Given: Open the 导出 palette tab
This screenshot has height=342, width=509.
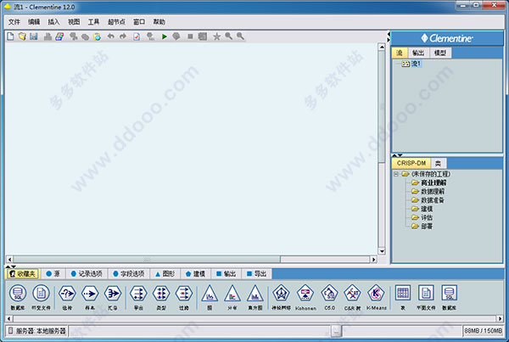Looking at the screenshot, I should click(257, 274).
